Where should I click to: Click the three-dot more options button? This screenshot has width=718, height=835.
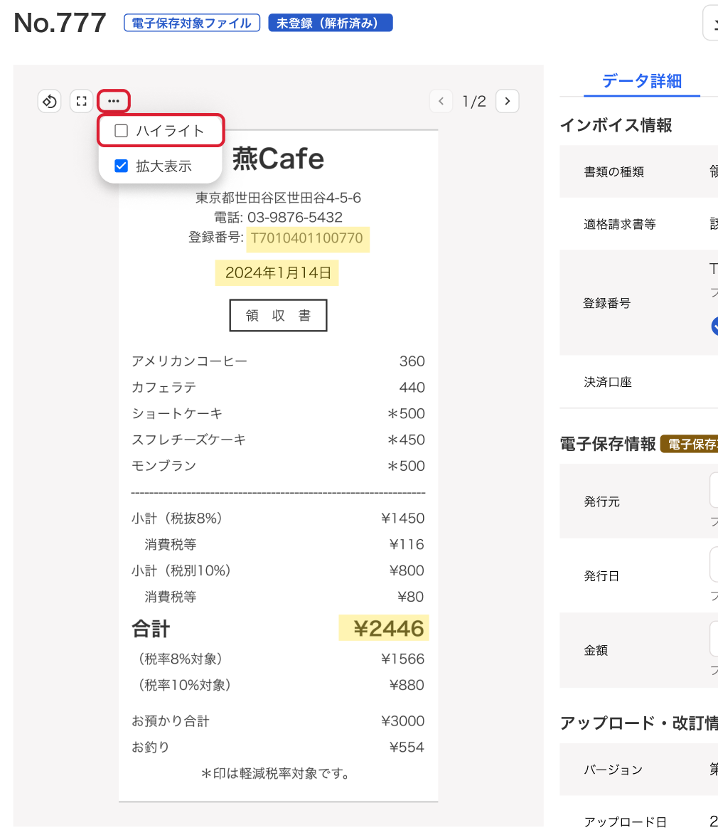pyautogui.click(x=114, y=101)
